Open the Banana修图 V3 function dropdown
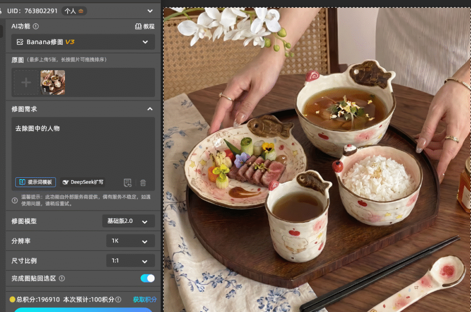Image resolution: width=471 pixels, height=312 pixels. [x=83, y=42]
